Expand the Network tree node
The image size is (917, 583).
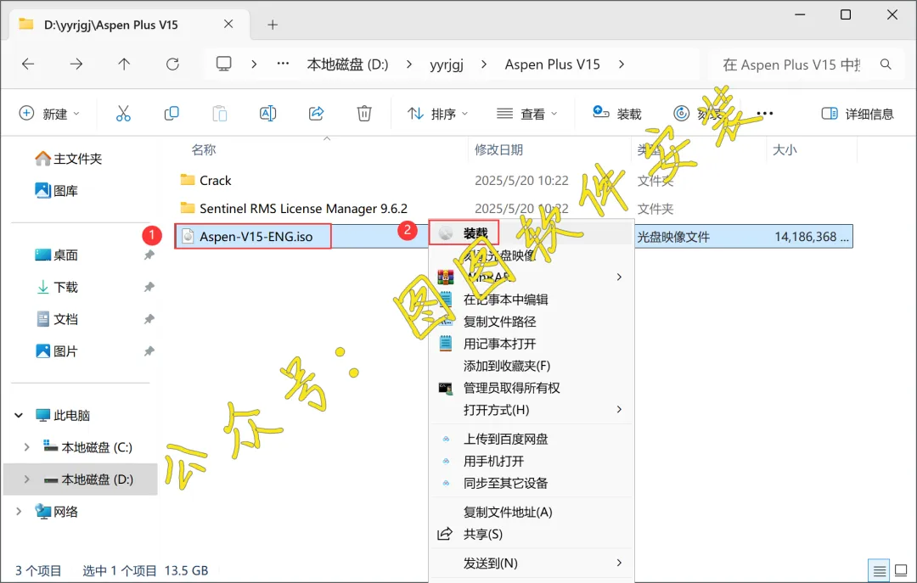[x=19, y=512]
